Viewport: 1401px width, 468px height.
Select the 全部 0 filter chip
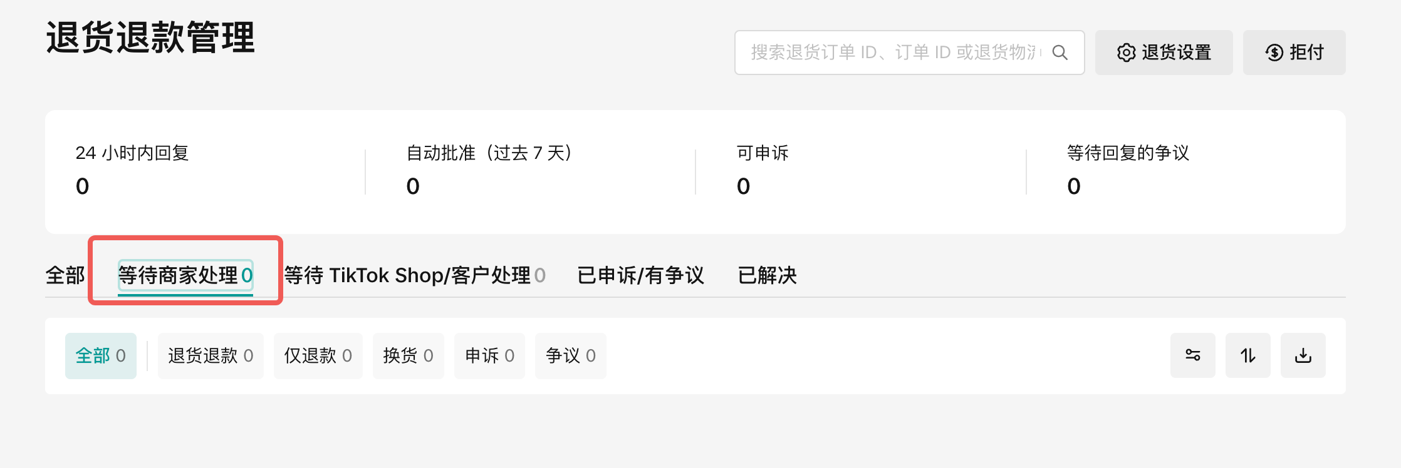coord(101,356)
